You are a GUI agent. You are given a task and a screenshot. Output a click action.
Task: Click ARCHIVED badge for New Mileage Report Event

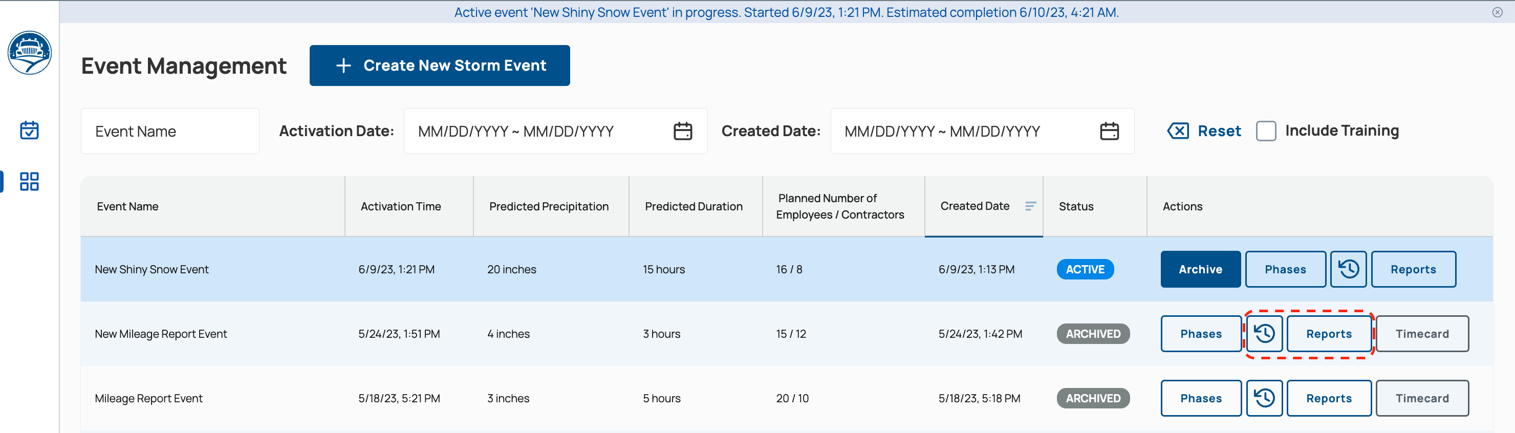(x=1093, y=334)
